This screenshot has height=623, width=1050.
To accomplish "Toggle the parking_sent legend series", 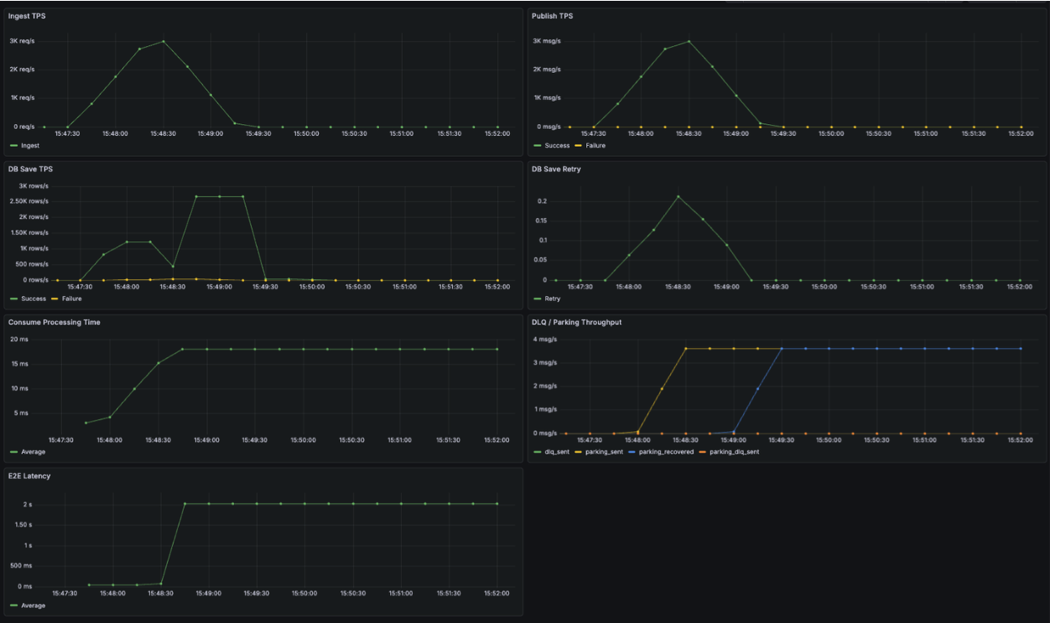I will [606, 452].
